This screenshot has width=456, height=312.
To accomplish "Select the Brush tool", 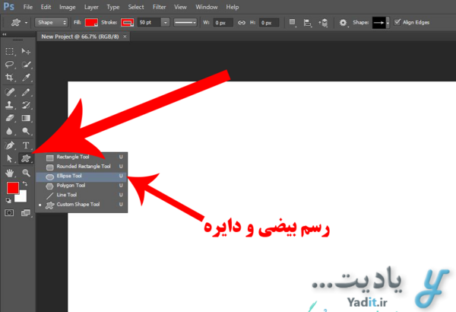I will click(26, 92).
